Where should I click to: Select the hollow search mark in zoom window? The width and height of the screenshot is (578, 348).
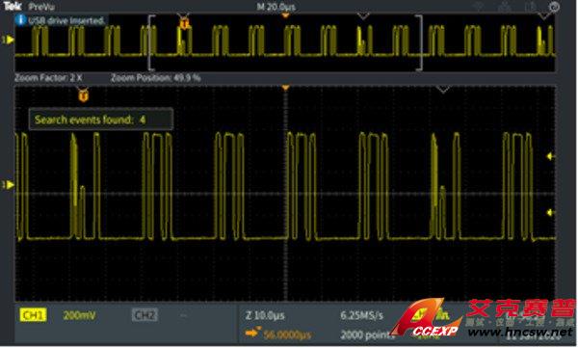click(x=443, y=90)
